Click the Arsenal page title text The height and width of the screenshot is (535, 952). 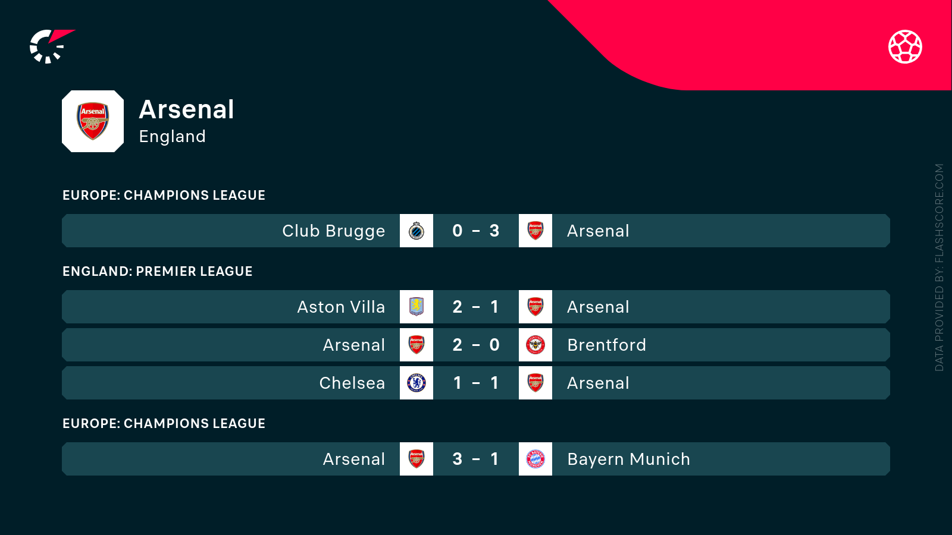186,109
